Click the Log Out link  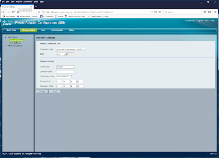(x=200, y=21)
